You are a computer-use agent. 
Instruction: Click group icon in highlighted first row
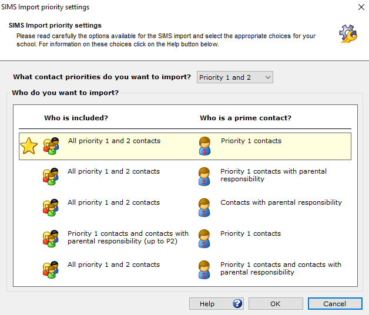point(51,146)
